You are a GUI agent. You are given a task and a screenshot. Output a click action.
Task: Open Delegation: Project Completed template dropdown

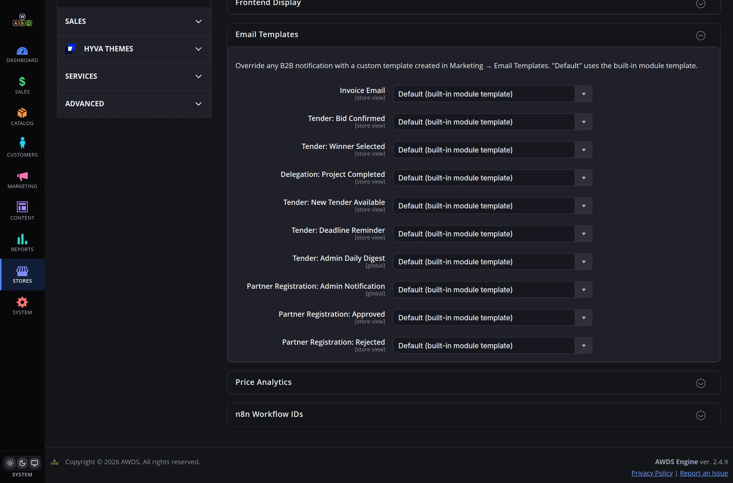pos(492,178)
